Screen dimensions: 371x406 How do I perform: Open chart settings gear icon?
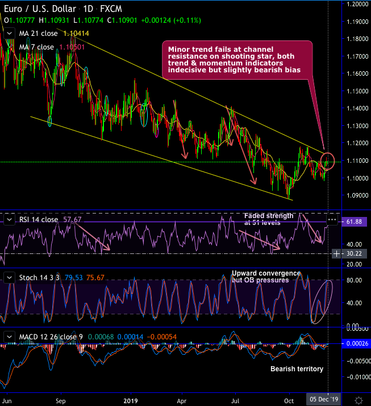point(359,400)
